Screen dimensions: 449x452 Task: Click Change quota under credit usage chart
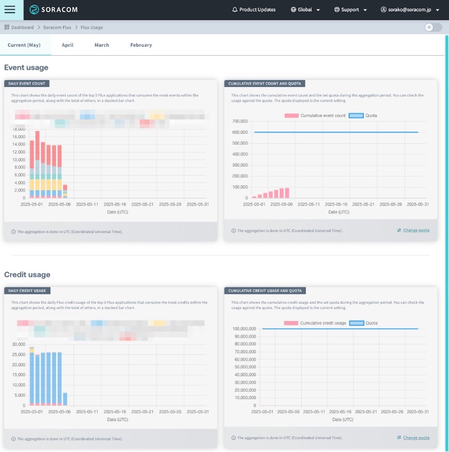(x=416, y=438)
